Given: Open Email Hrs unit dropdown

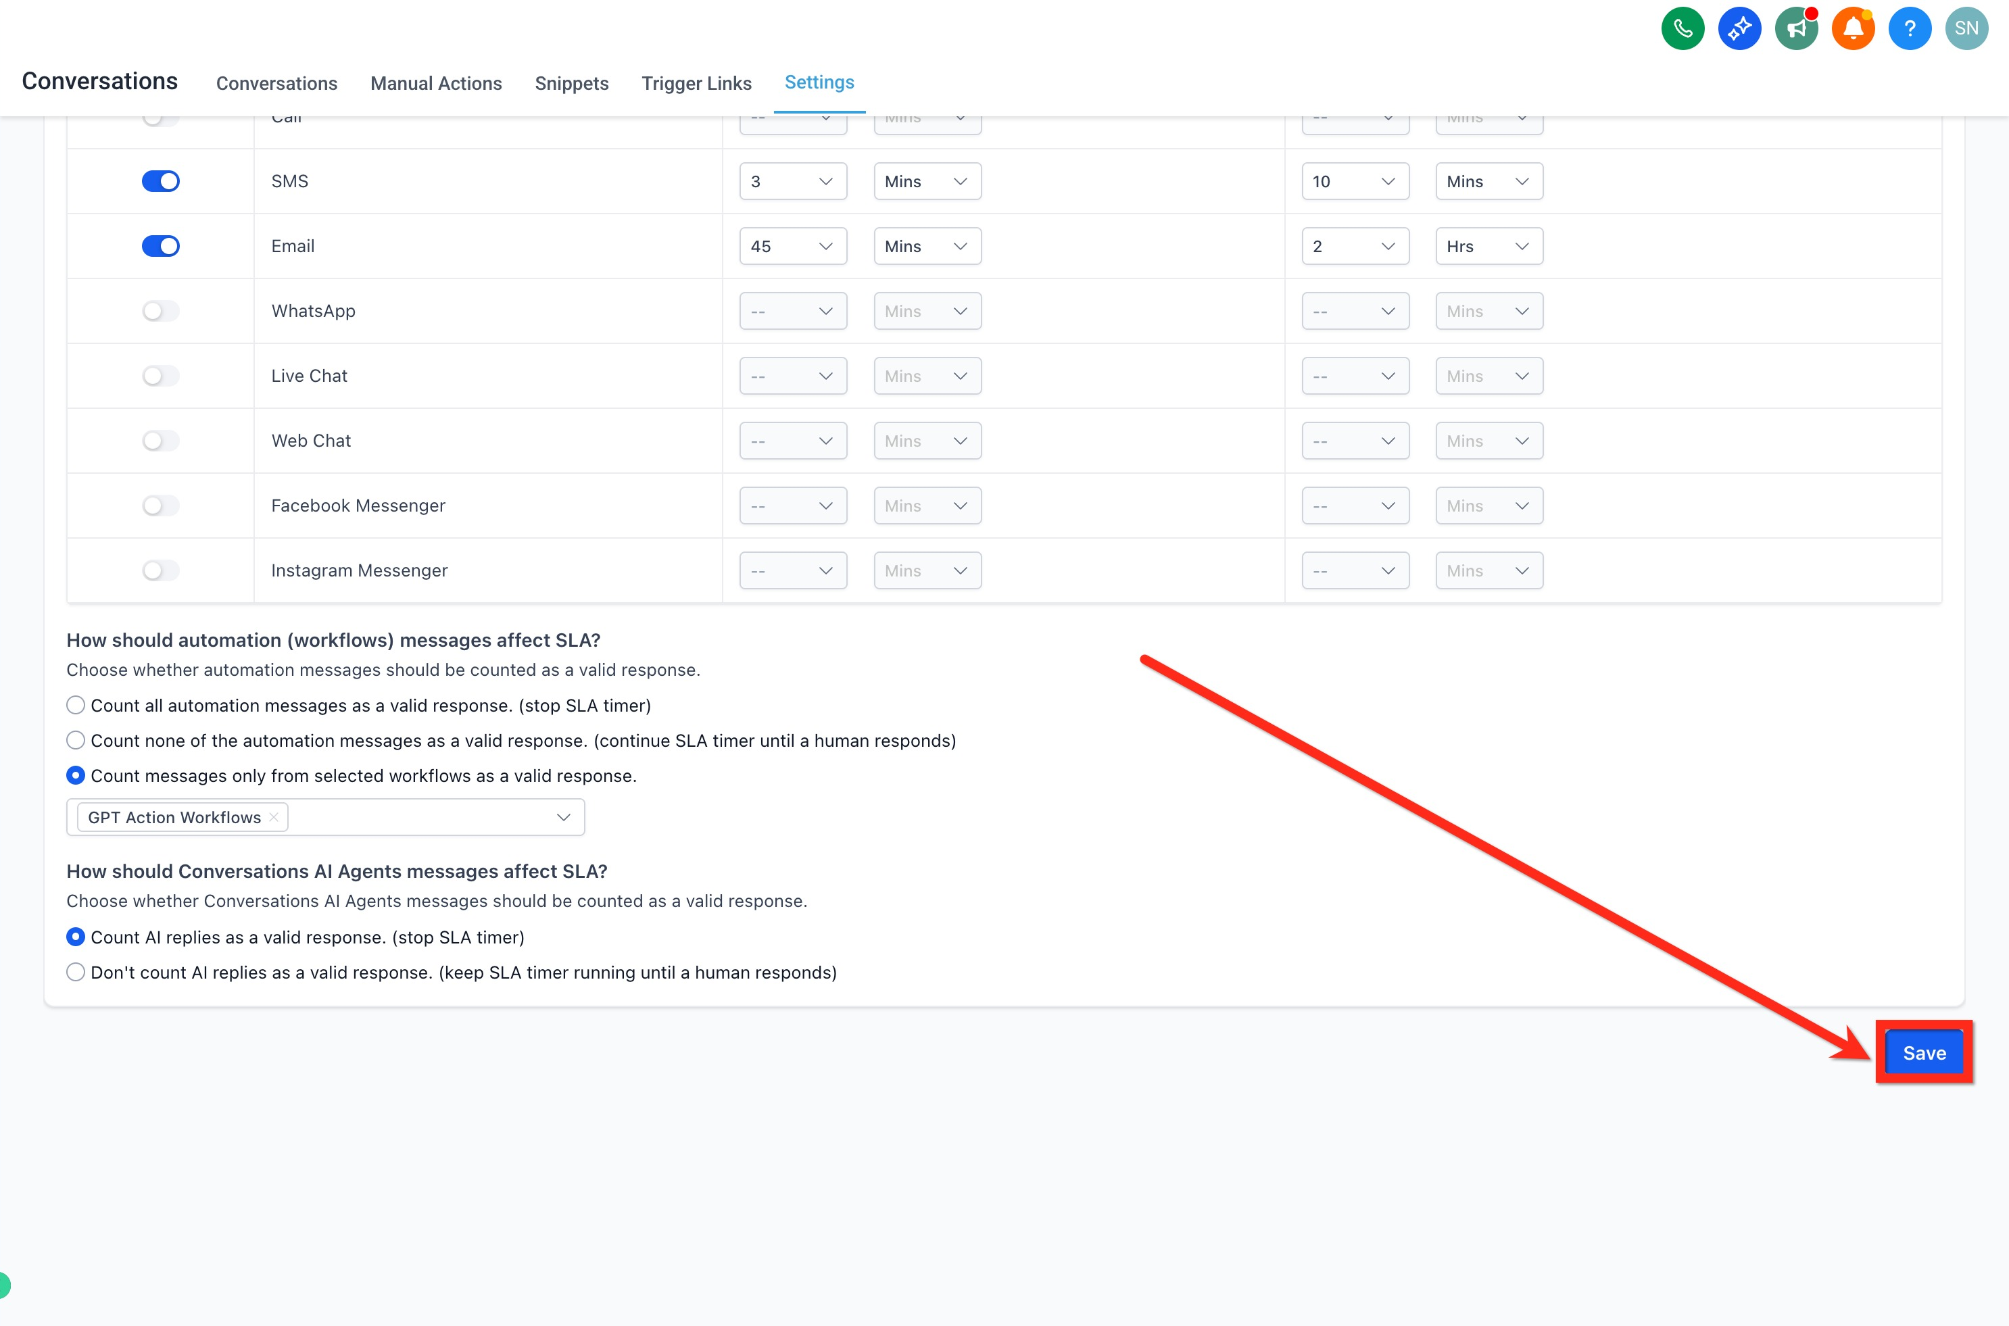Looking at the screenshot, I should click(1488, 246).
